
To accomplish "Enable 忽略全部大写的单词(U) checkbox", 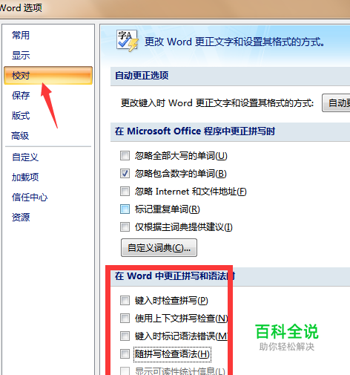I will (x=125, y=156).
